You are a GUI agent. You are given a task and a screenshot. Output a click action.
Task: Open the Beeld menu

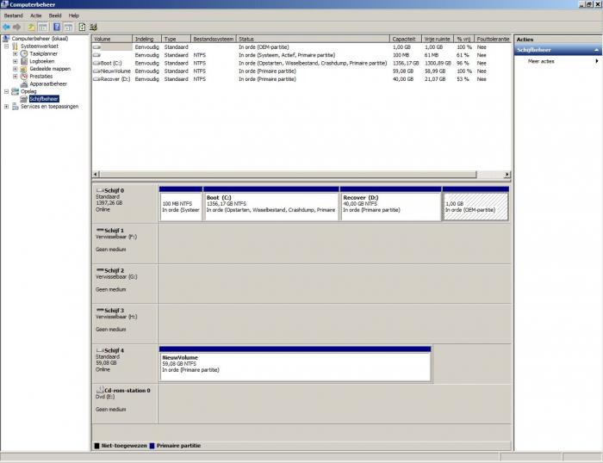point(55,15)
